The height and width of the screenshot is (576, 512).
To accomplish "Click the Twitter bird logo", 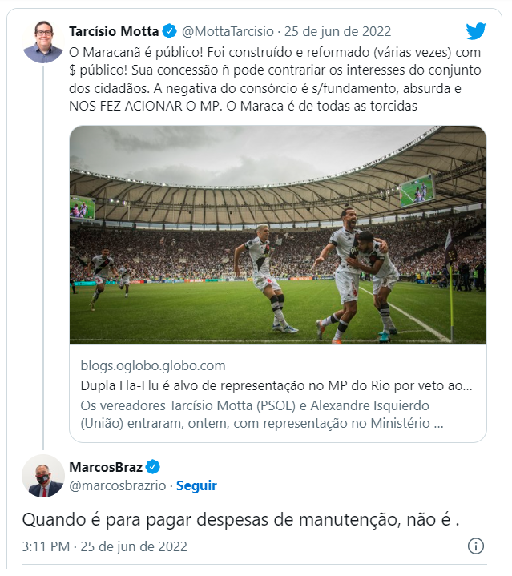I will pyautogui.click(x=476, y=31).
